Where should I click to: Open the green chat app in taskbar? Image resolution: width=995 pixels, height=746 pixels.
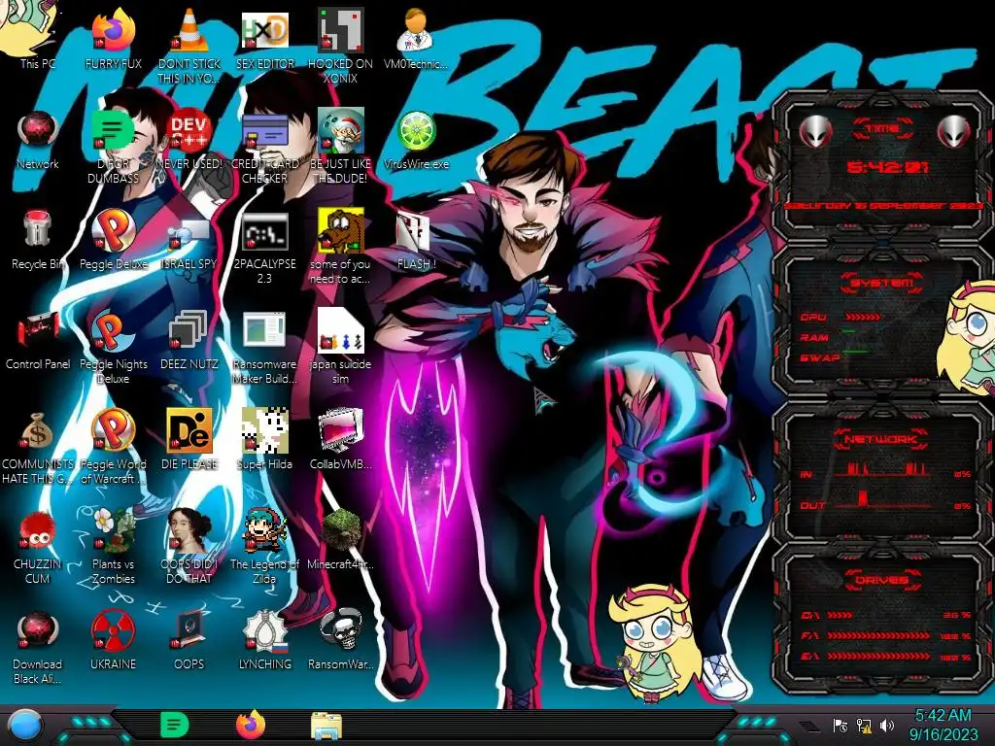click(x=175, y=725)
